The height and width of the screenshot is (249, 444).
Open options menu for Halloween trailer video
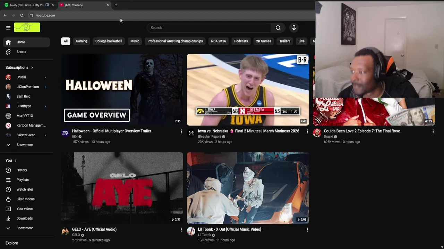(181, 131)
